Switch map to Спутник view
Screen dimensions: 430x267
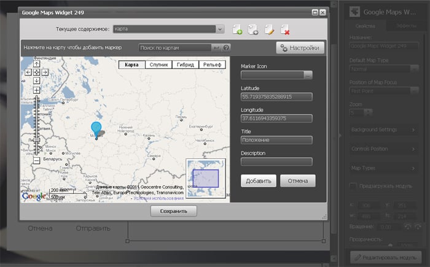[159, 64]
